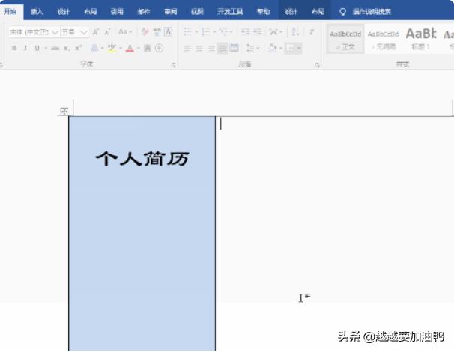Click the superscript icon
Image resolution: width=454 pixels, height=352 pixels.
78,48
